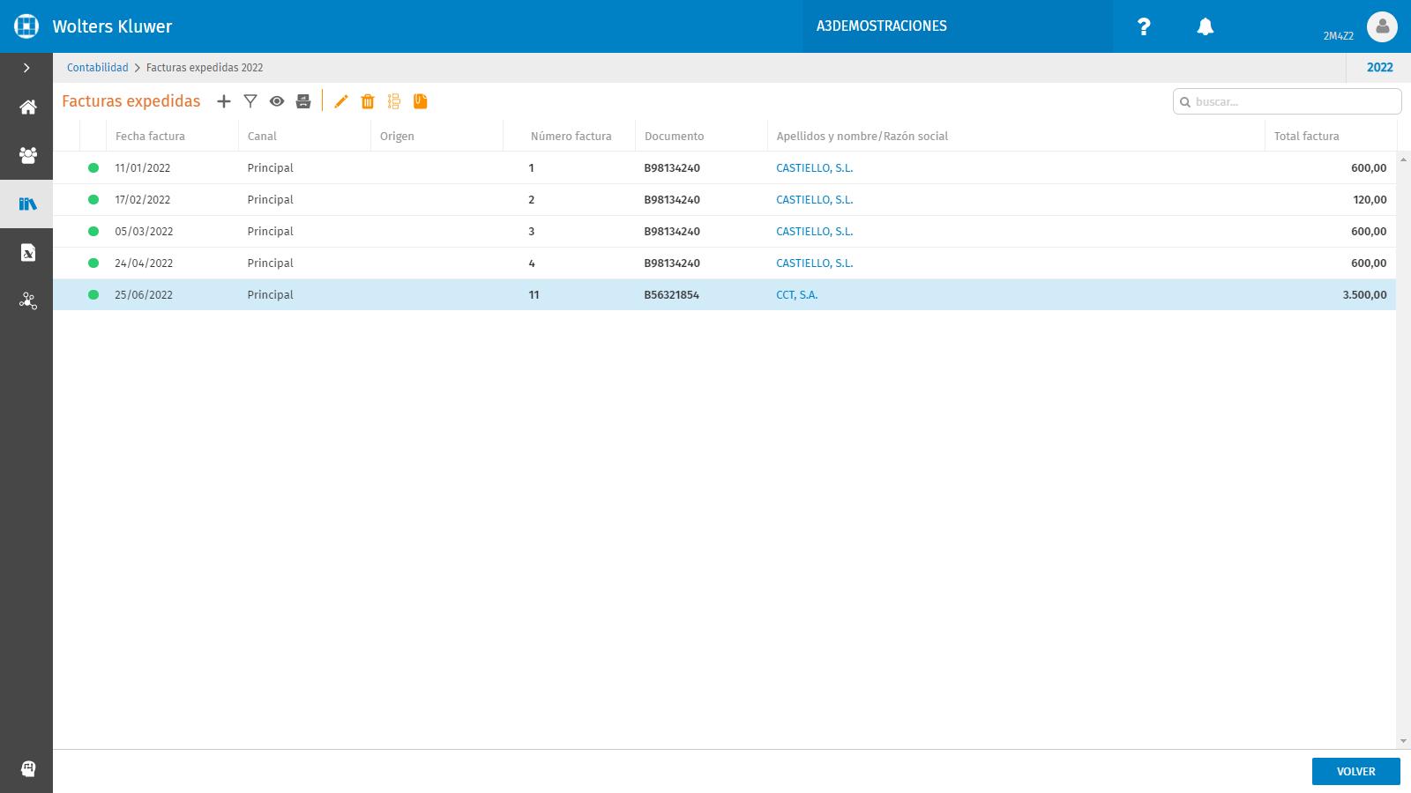Image resolution: width=1411 pixels, height=793 pixels.
Task: Select the 2022 year selector
Action: click(1380, 68)
